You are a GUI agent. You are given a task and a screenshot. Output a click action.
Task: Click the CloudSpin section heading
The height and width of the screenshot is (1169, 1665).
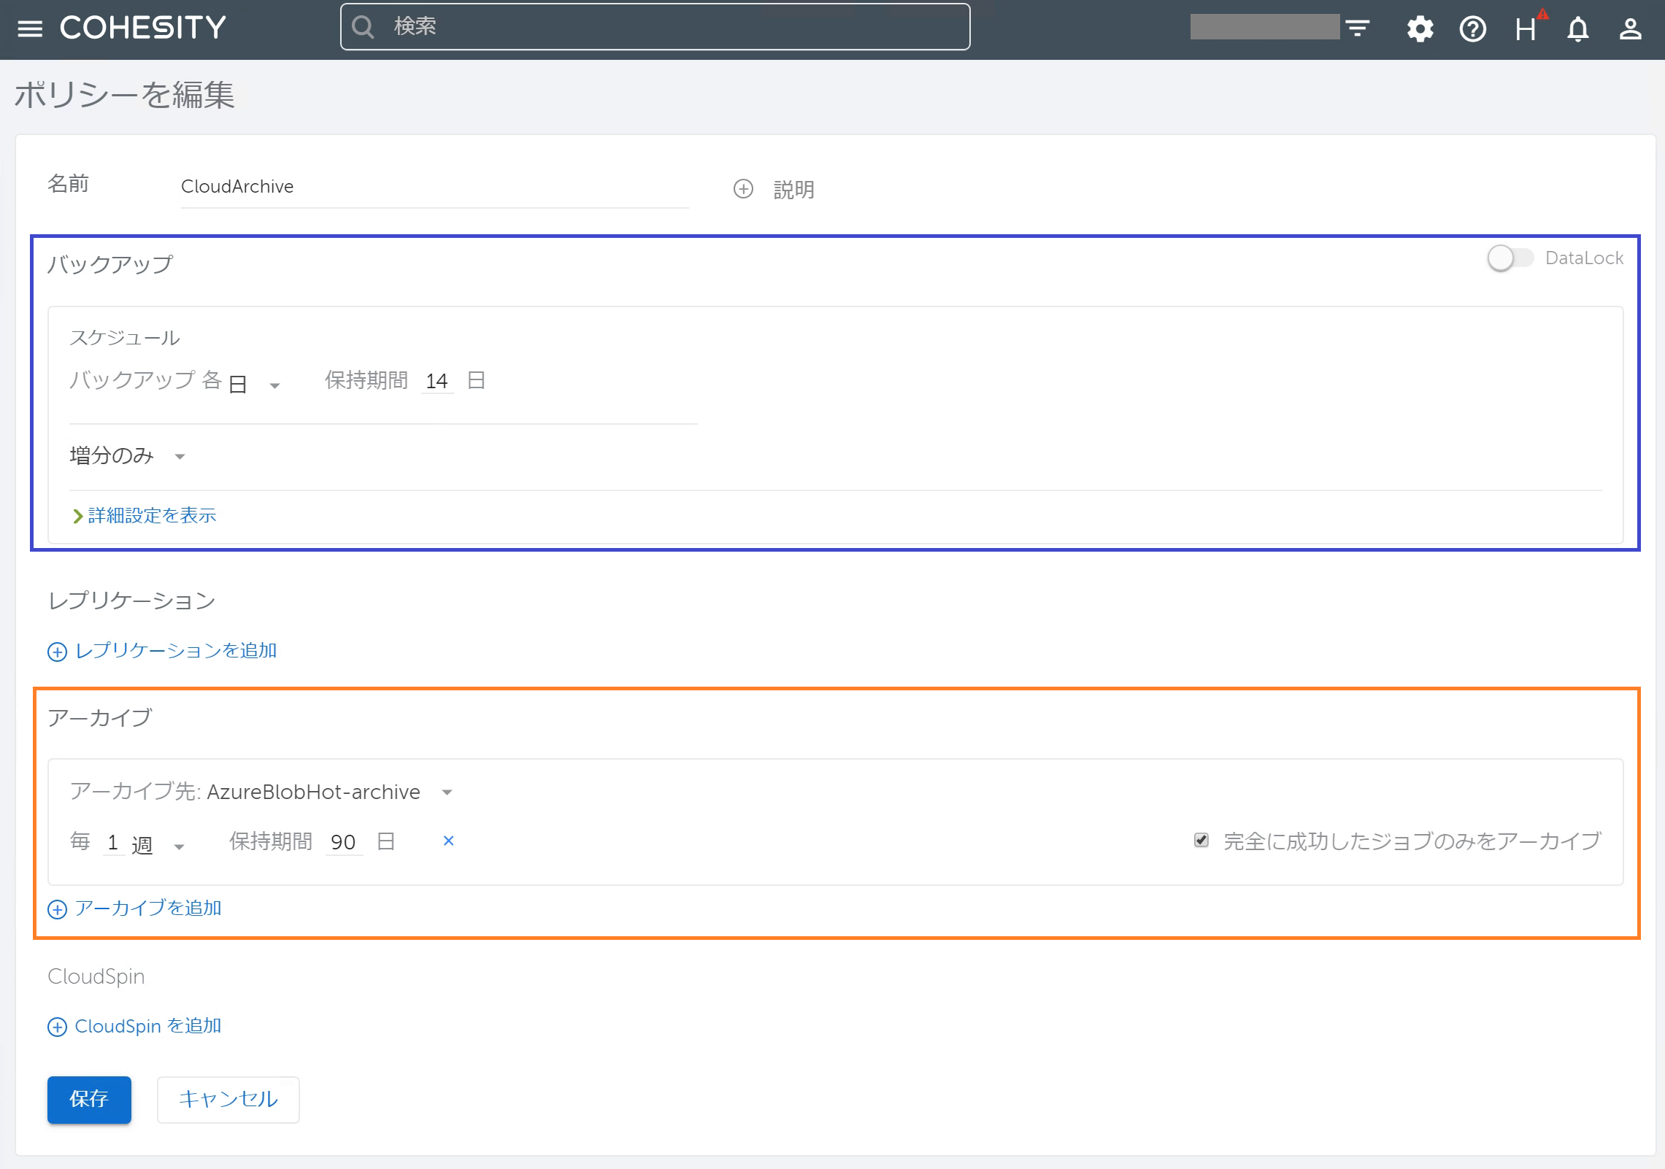[x=96, y=976]
